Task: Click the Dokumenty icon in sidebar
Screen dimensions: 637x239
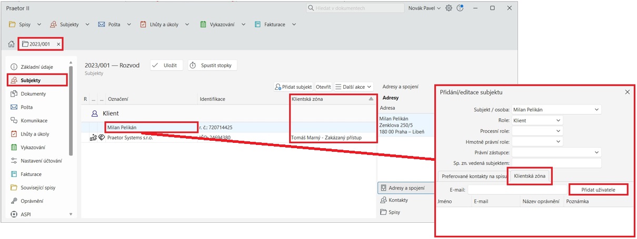Action: click(14, 94)
